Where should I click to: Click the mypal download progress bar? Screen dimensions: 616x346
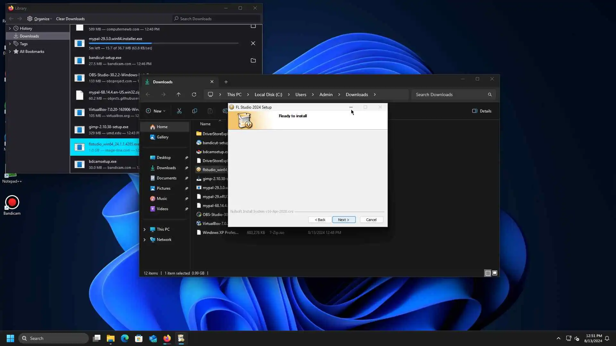click(x=163, y=43)
